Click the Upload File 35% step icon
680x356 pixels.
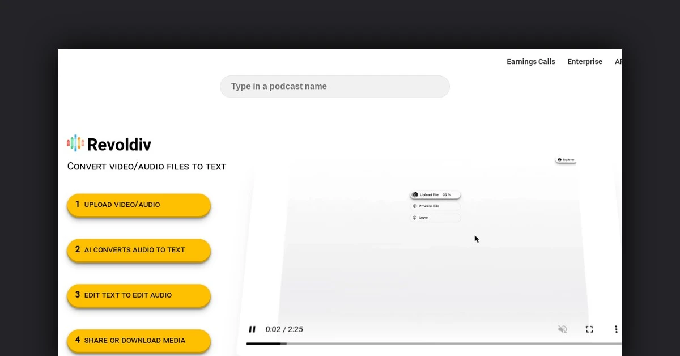415,194
